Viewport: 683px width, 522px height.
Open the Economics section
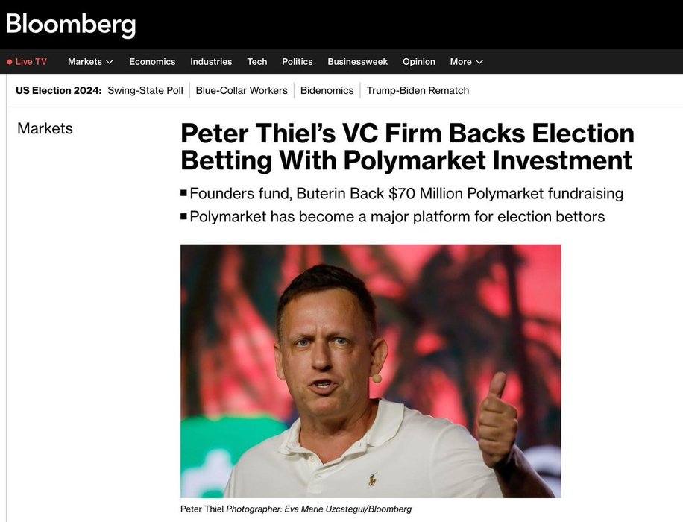[x=152, y=62]
